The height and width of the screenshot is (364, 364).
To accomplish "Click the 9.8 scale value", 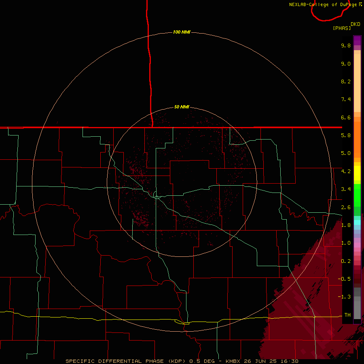I will (346, 45).
